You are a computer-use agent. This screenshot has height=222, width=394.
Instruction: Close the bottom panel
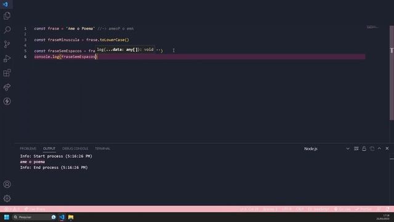pyautogui.click(x=387, y=149)
